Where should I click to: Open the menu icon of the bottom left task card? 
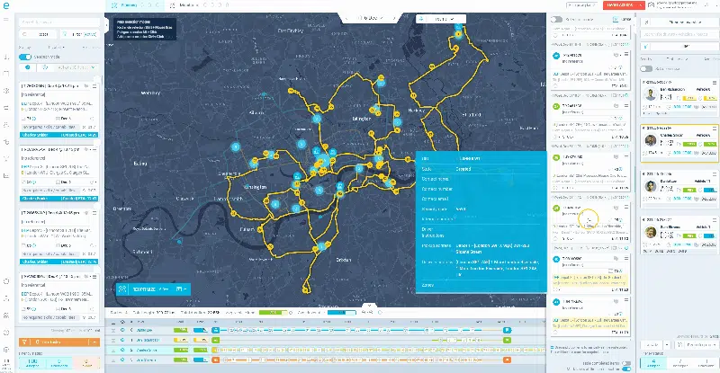[x=94, y=277]
